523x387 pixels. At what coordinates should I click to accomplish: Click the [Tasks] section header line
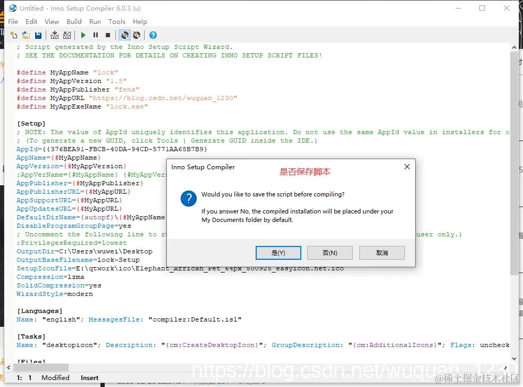[31, 336]
